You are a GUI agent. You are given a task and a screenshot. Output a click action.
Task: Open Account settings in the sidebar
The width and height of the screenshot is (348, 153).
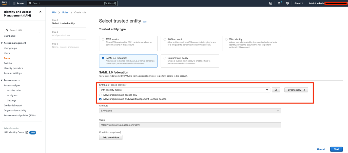[13, 73]
